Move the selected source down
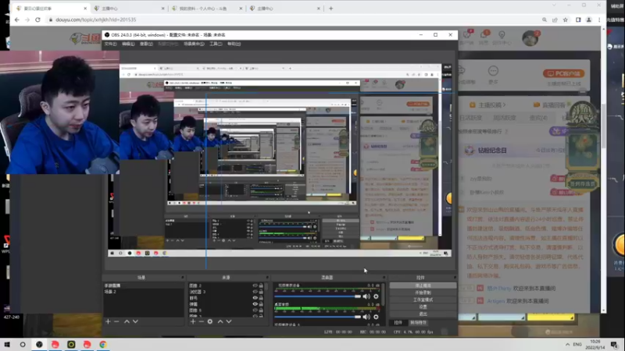This screenshot has width=625, height=351. 229,321
